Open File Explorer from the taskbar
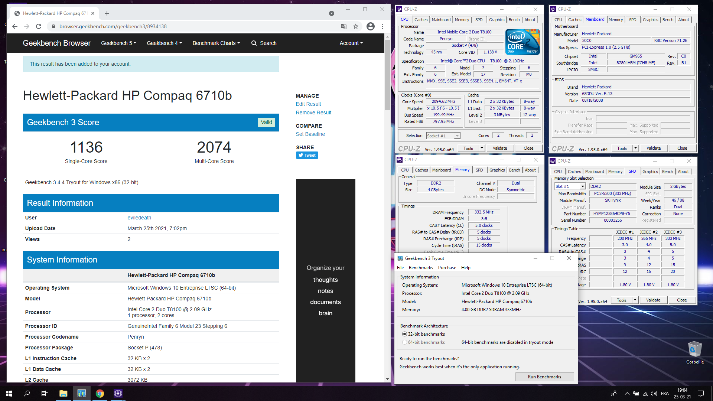This screenshot has width=713, height=401. coord(63,394)
